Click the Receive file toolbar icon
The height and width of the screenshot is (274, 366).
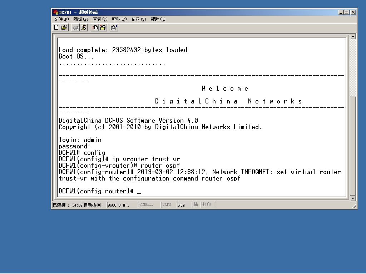tap(103, 27)
